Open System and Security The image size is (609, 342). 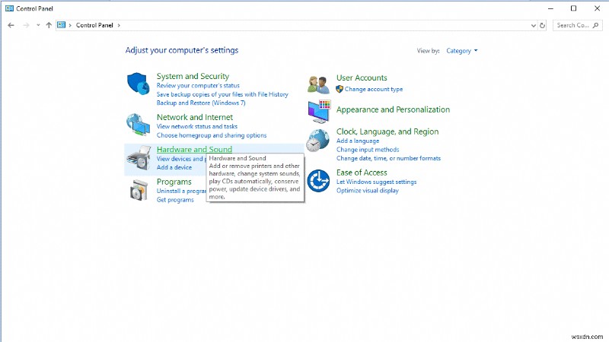[193, 77]
